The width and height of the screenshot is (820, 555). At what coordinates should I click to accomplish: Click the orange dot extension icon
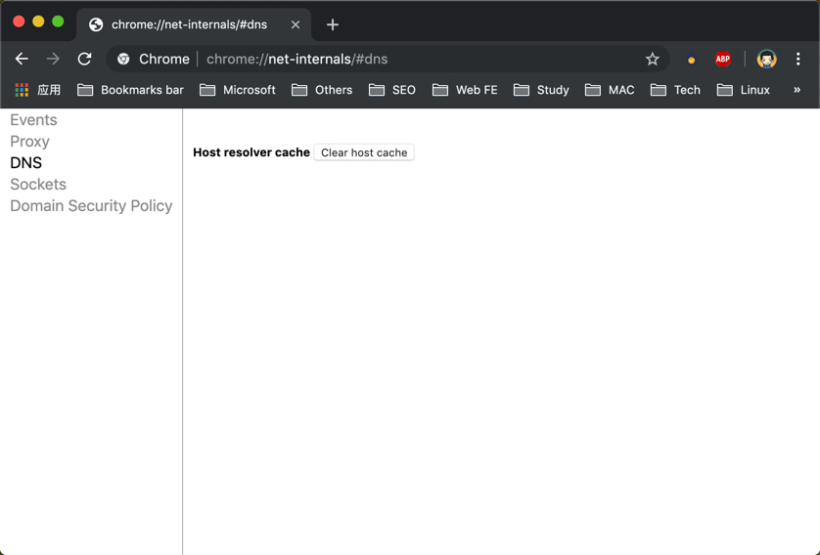(x=691, y=60)
